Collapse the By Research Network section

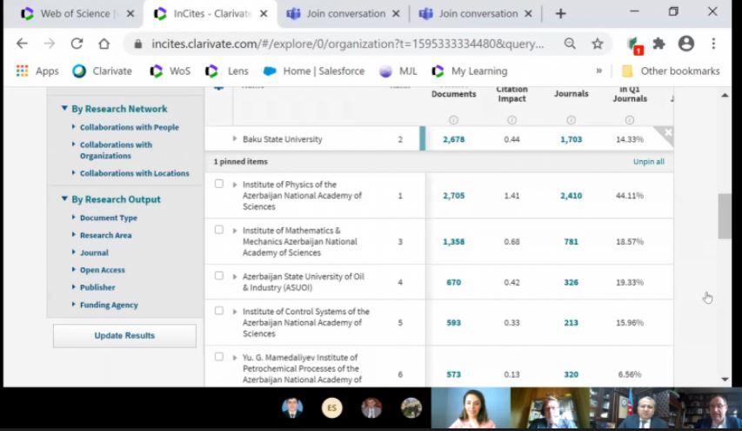tap(64, 109)
